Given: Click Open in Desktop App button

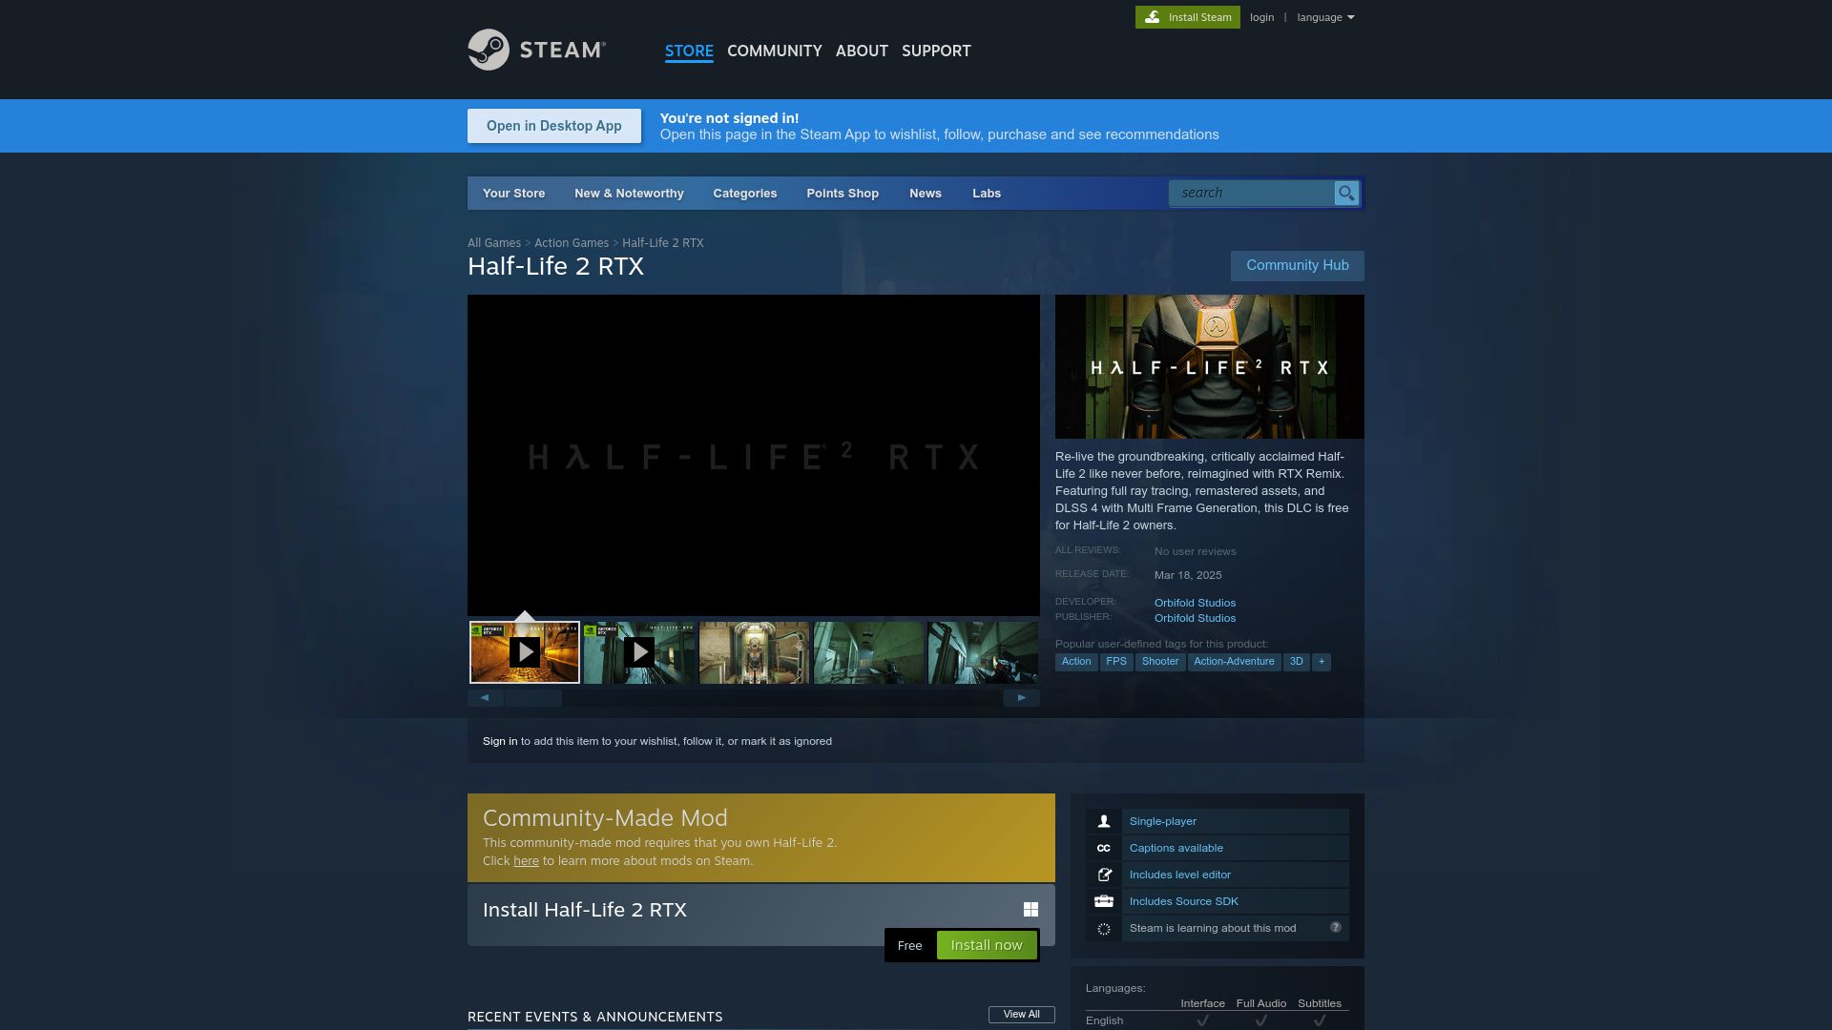Looking at the screenshot, I should pyautogui.click(x=554, y=126).
